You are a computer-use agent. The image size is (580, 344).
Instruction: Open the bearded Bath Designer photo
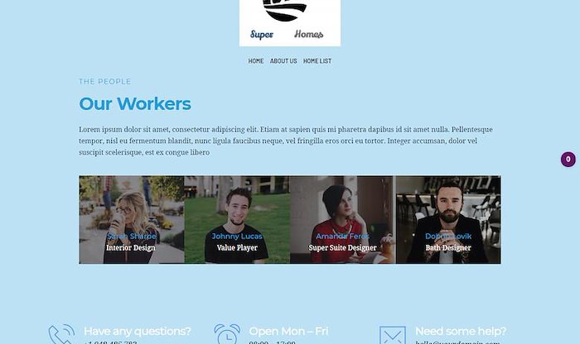click(448, 220)
